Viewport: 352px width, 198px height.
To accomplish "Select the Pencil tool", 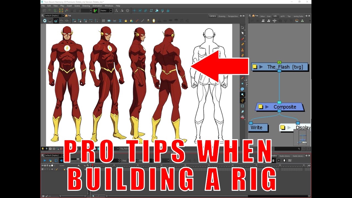I will pyautogui.click(x=243, y=44).
